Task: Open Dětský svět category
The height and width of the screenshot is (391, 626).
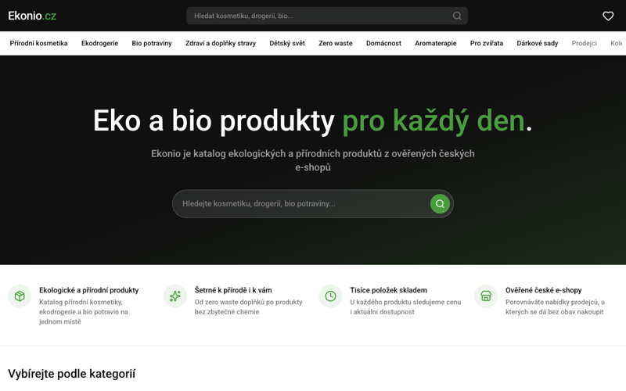Action: [287, 43]
